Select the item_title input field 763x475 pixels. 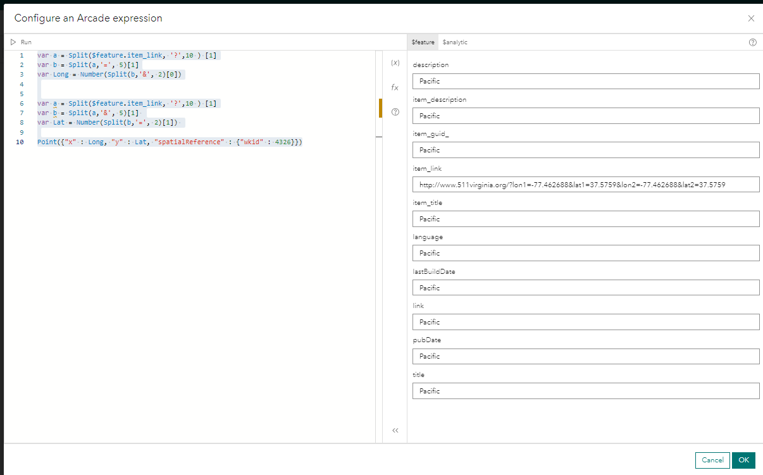pyautogui.click(x=585, y=218)
